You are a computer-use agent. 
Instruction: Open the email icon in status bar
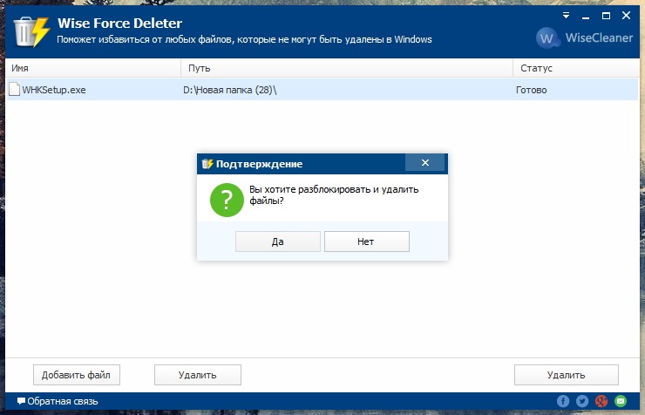click(x=621, y=401)
